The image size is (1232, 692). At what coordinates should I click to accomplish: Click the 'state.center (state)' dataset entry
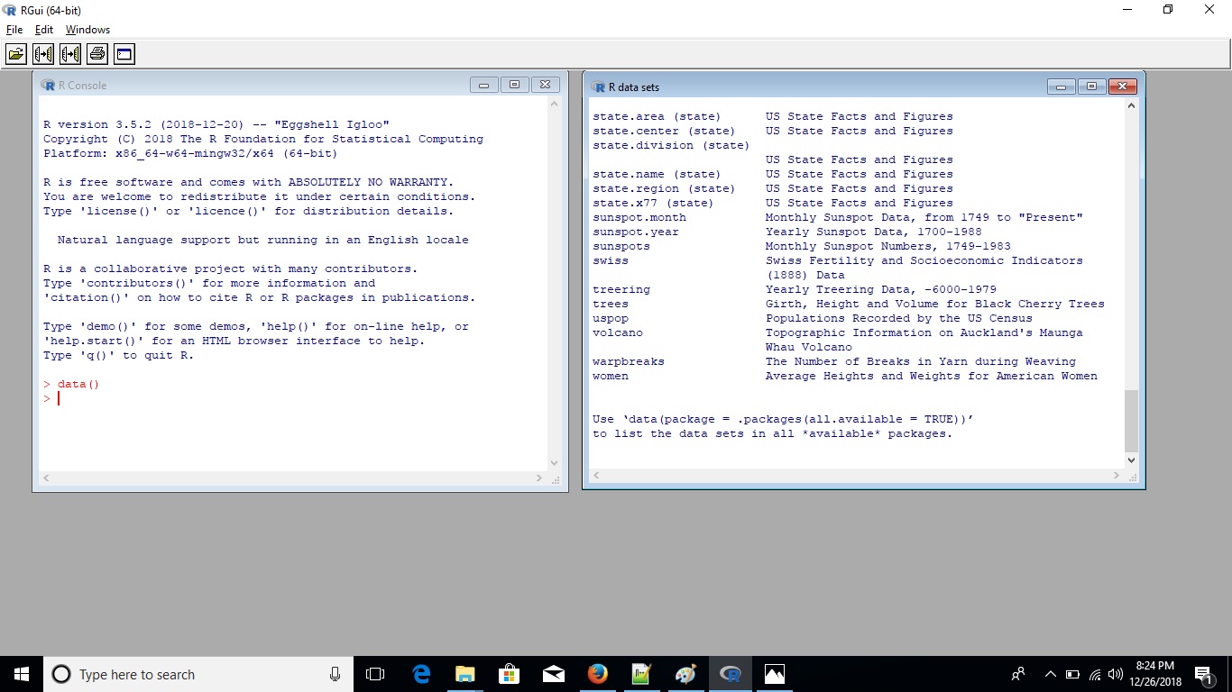[x=664, y=131]
